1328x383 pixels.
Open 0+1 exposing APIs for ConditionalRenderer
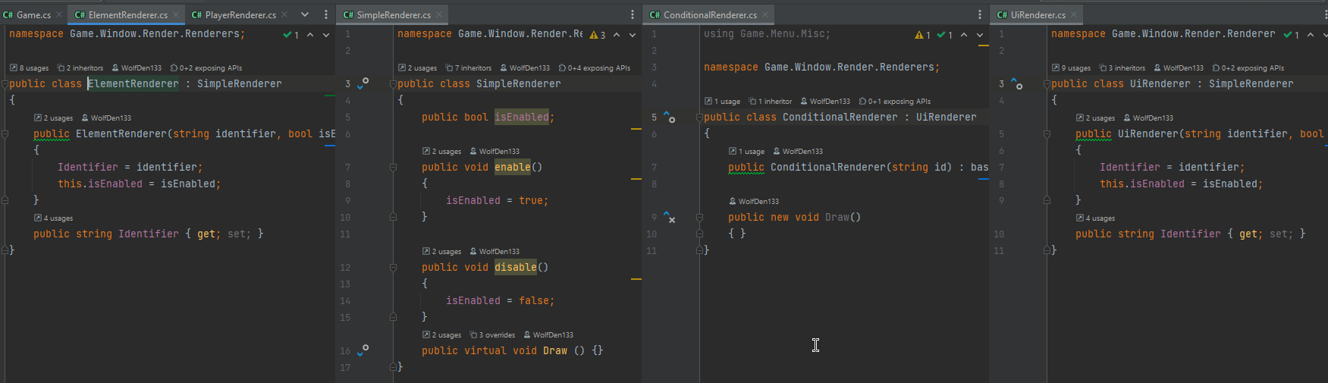(895, 101)
